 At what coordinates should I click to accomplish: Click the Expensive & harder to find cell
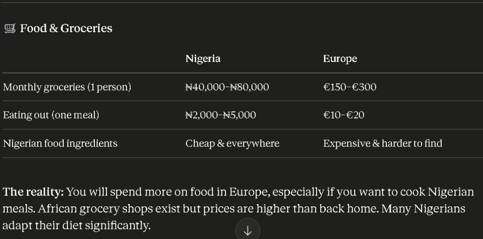[x=383, y=144]
